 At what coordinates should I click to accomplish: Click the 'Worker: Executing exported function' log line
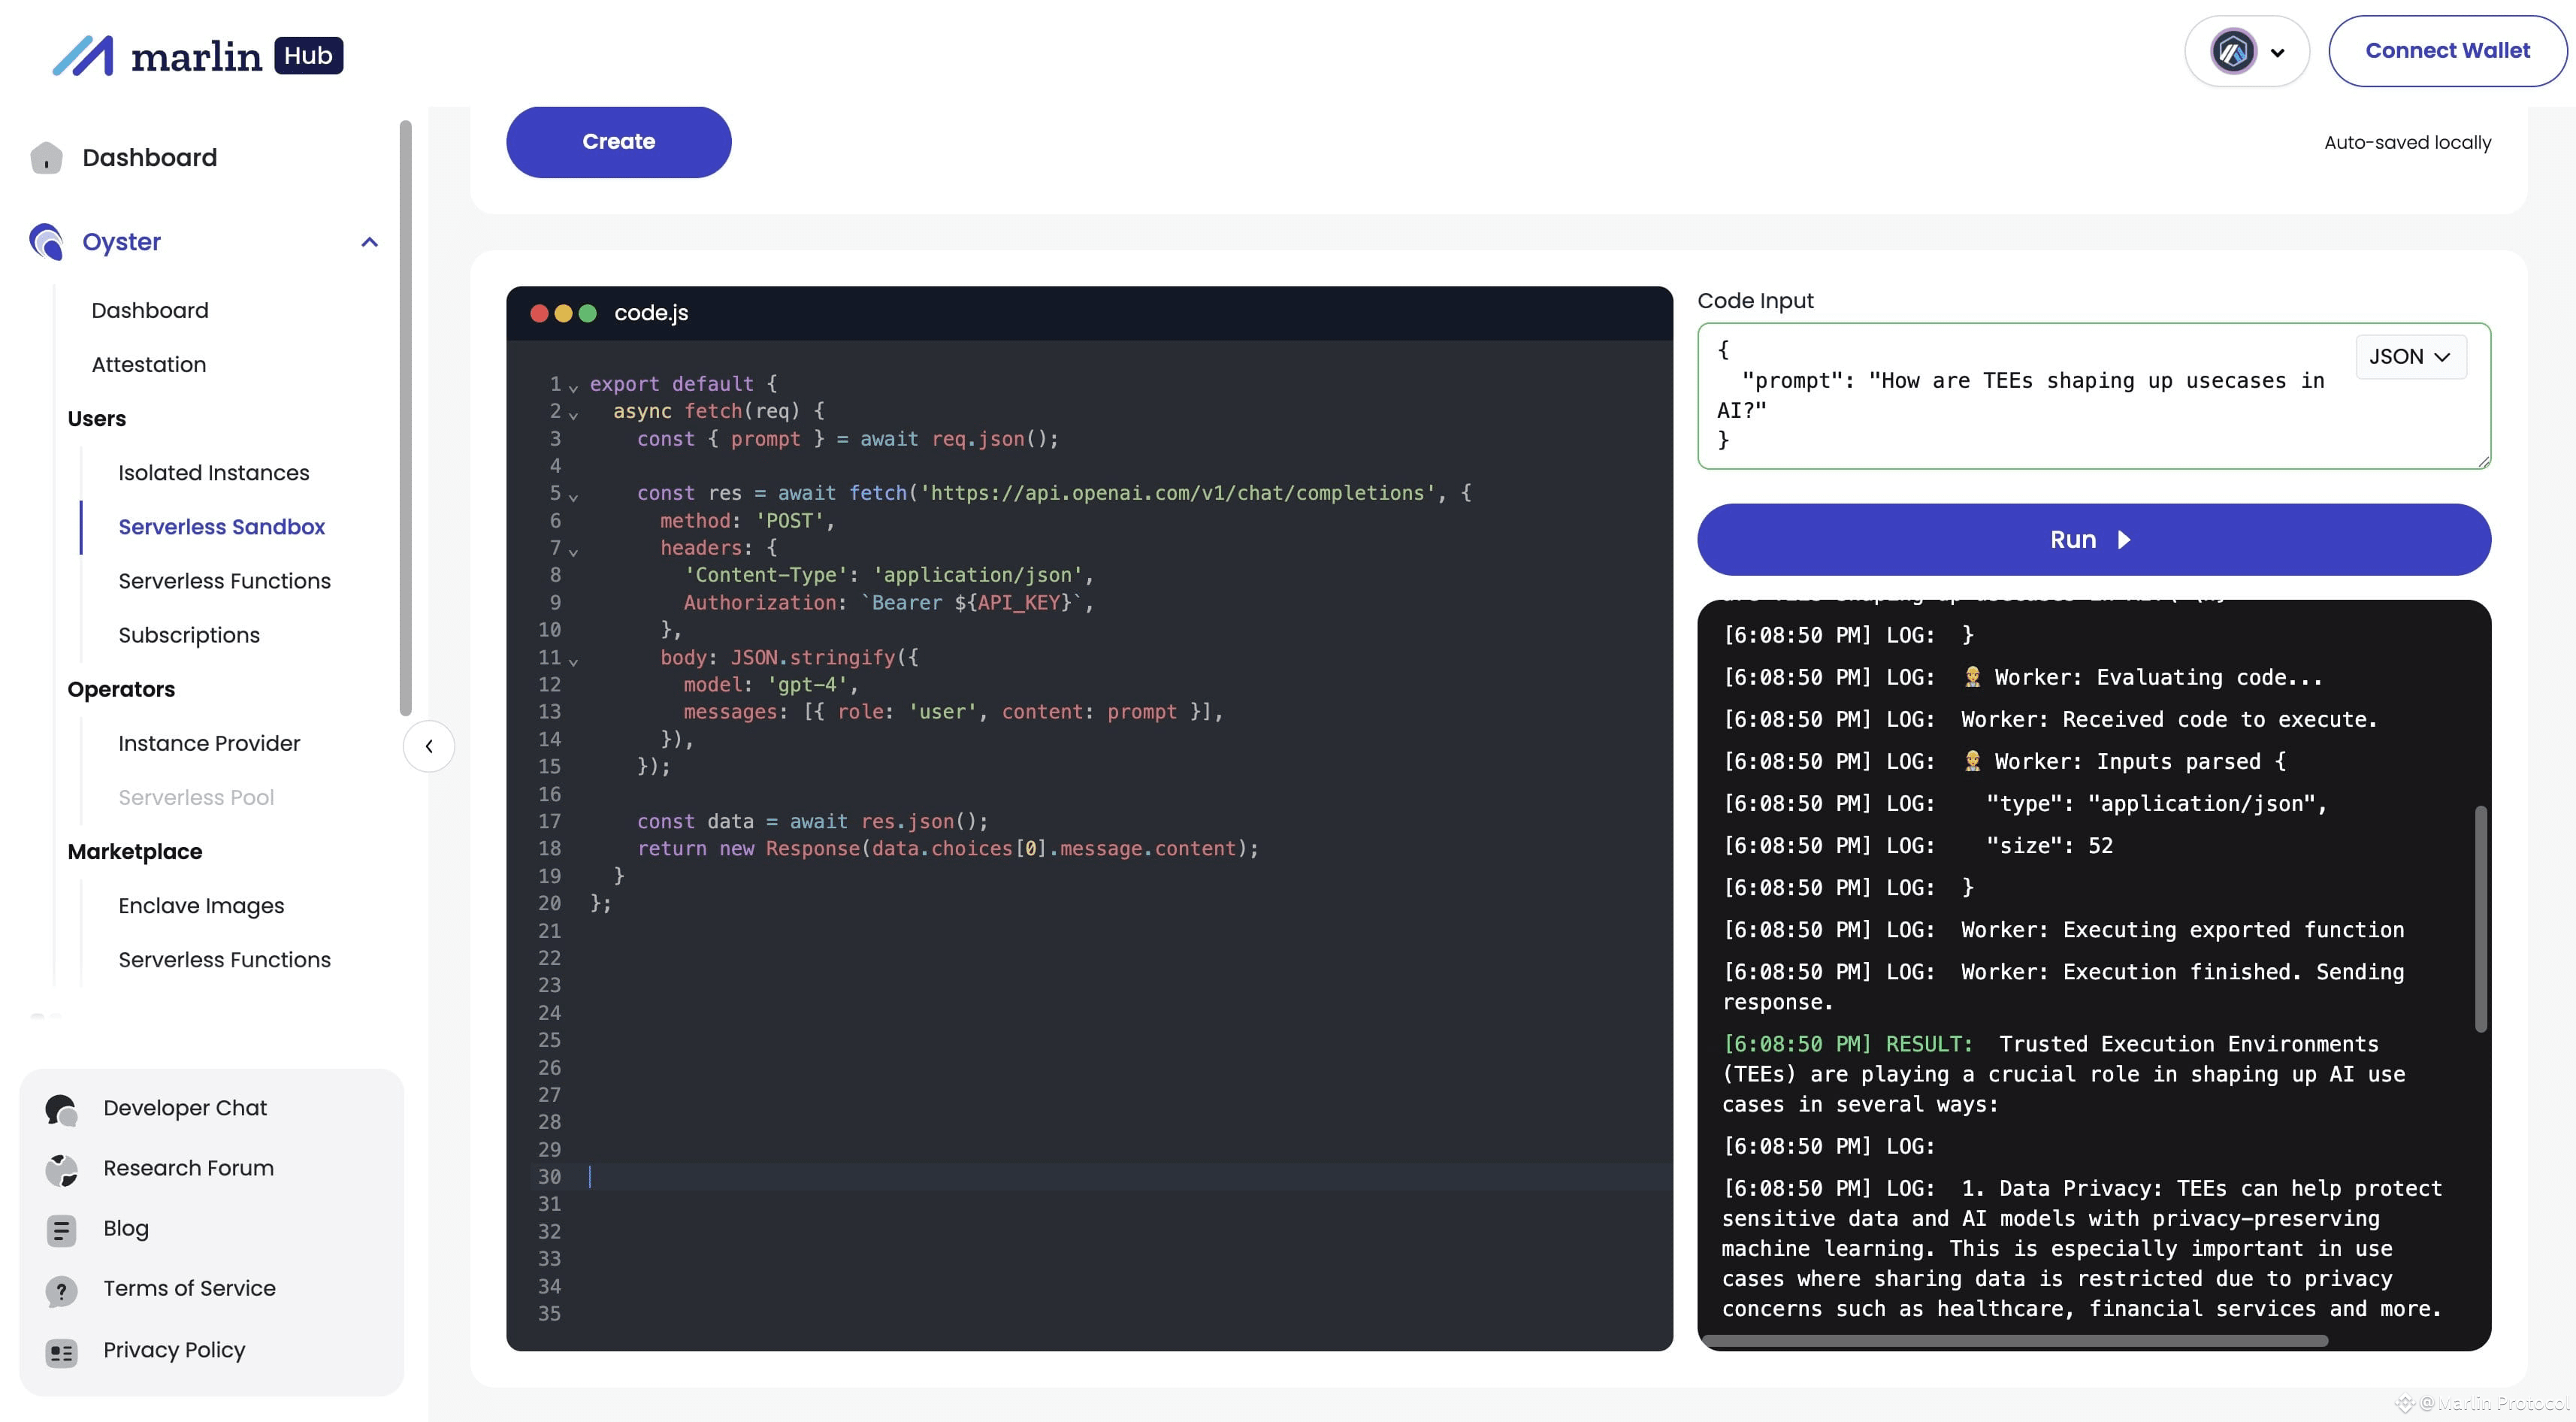pos(2063,930)
